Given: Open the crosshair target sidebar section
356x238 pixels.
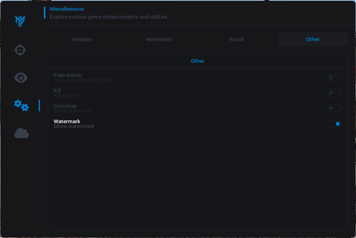Looking at the screenshot, I should coord(20,50).
